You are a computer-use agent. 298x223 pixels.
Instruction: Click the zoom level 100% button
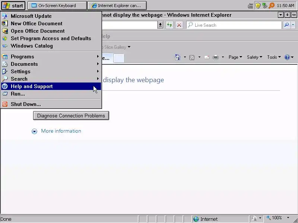tap(274, 218)
